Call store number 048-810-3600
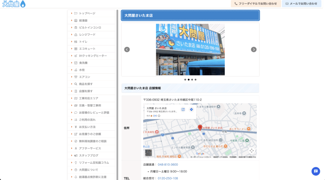 [168, 165]
